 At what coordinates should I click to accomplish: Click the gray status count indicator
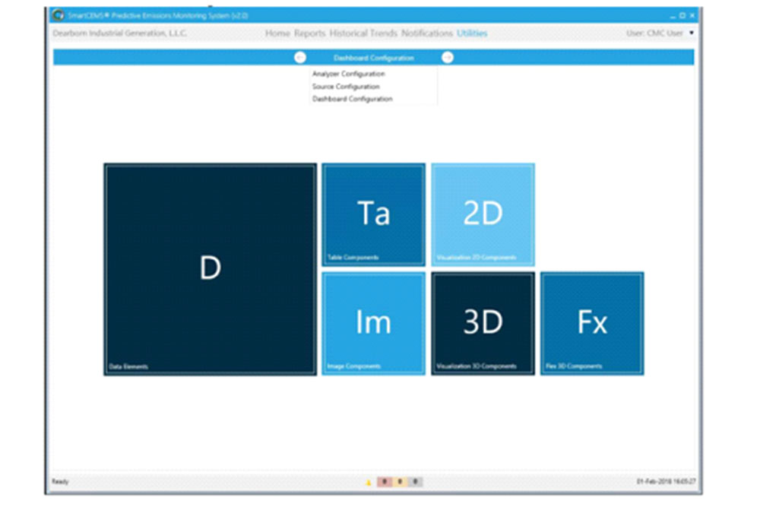pyautogui.click(x=416, y=482)
